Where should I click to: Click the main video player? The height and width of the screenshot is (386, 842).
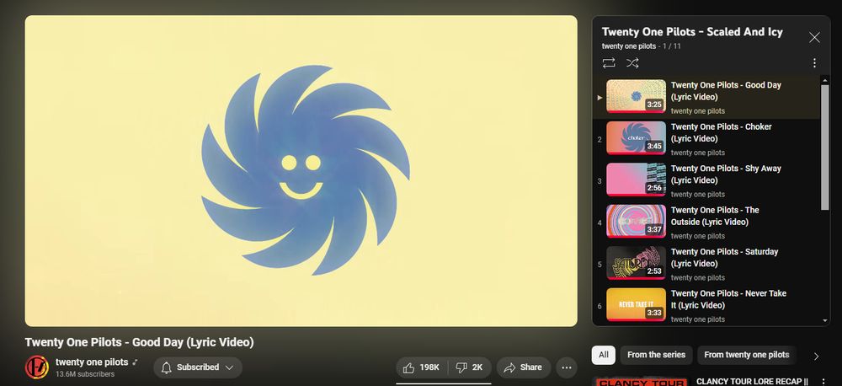click(301, 170)
